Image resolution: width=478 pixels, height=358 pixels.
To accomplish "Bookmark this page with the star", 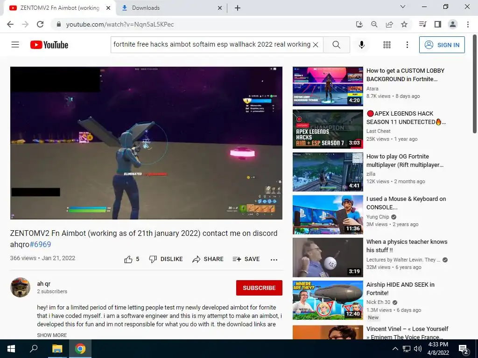I will click(x=404, y=24).
